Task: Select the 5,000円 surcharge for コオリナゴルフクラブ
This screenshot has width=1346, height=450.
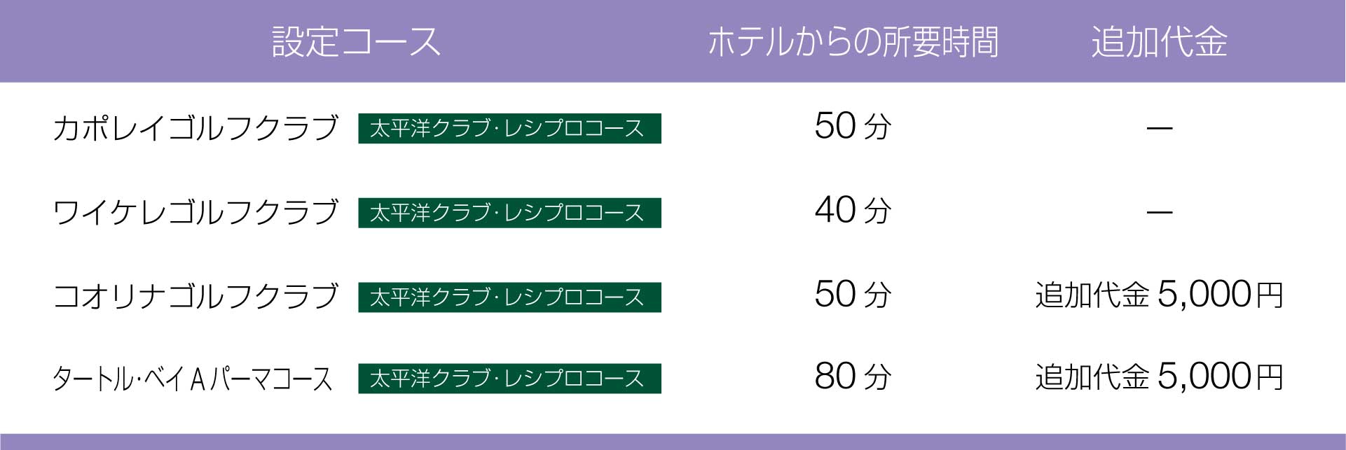Action: coord(1159,295)
